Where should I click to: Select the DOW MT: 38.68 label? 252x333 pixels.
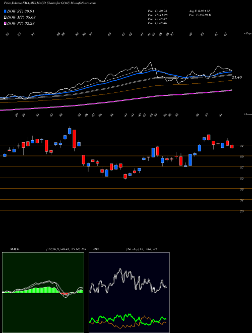21,17
